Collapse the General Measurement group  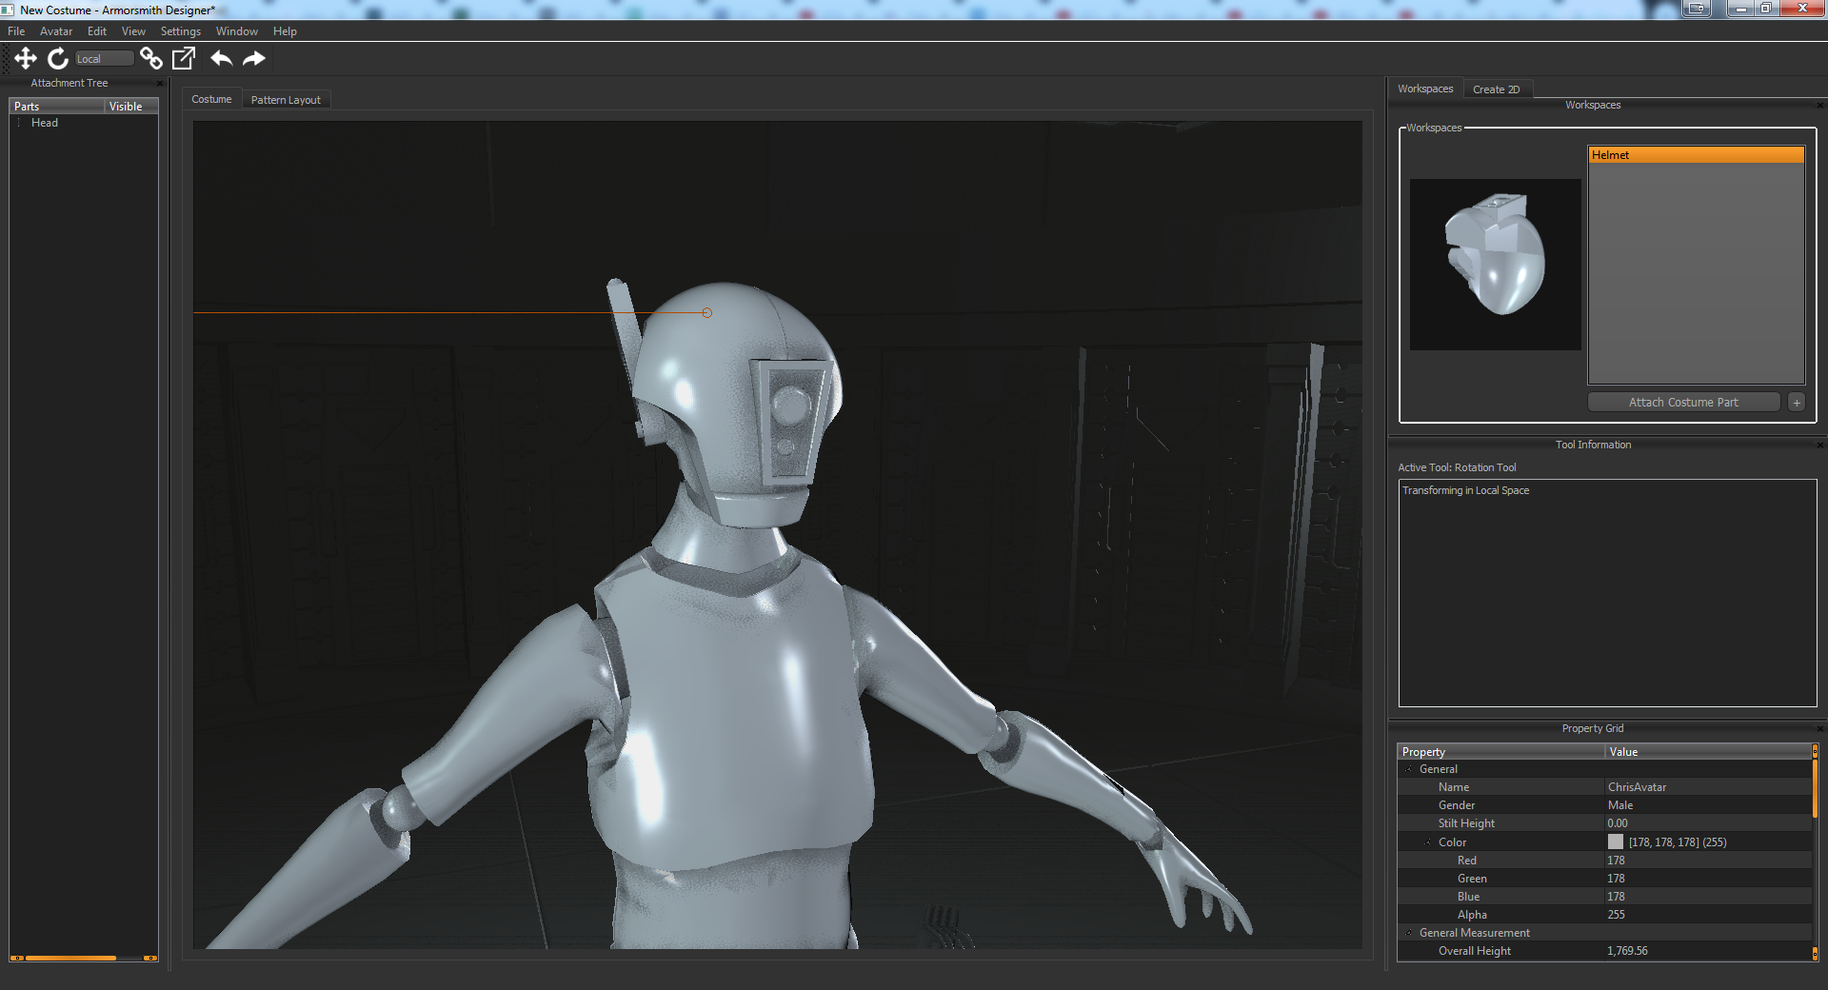coord(1409,933)
